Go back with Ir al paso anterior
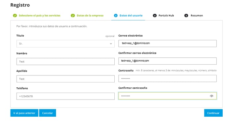This screenshot has width=228, height=121. [x=24, y=113]
